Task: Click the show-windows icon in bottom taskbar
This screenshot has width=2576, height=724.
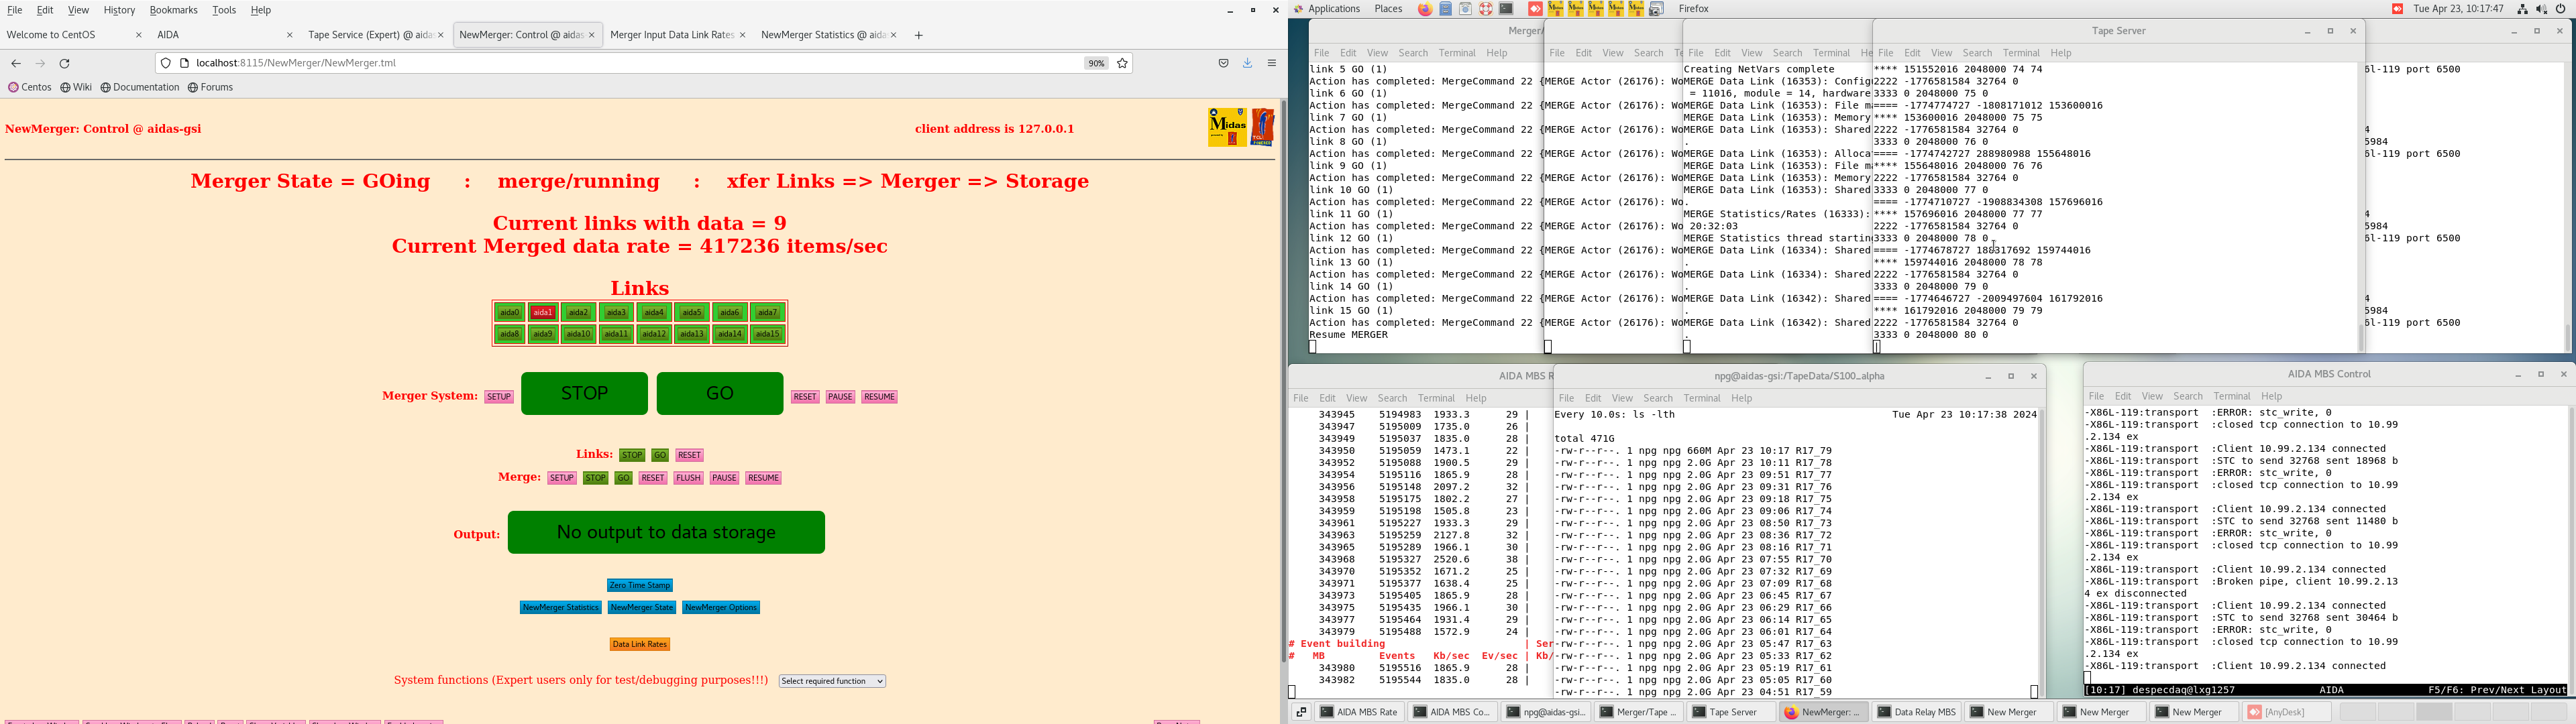Action: 1301,712
